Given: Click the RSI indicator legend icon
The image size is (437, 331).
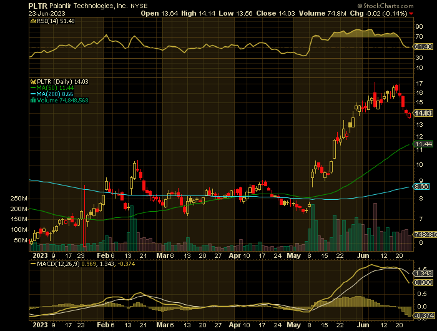Looking at the screenshot, I should click(33, 21).
